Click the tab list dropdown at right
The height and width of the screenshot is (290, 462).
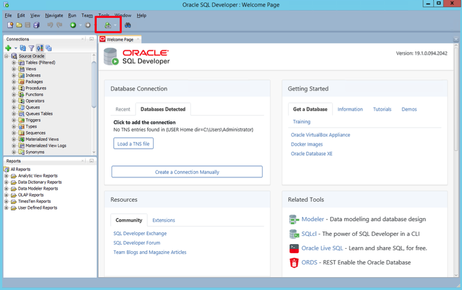coord(456,39)
